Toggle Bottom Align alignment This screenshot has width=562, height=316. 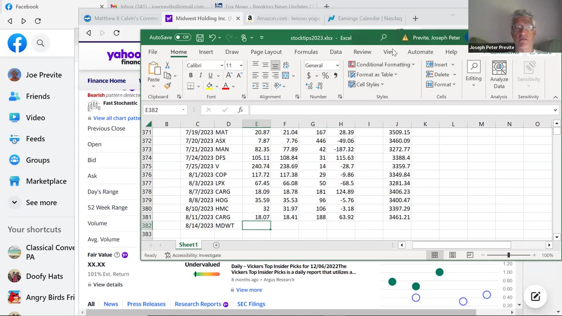[x=275, y=65]
